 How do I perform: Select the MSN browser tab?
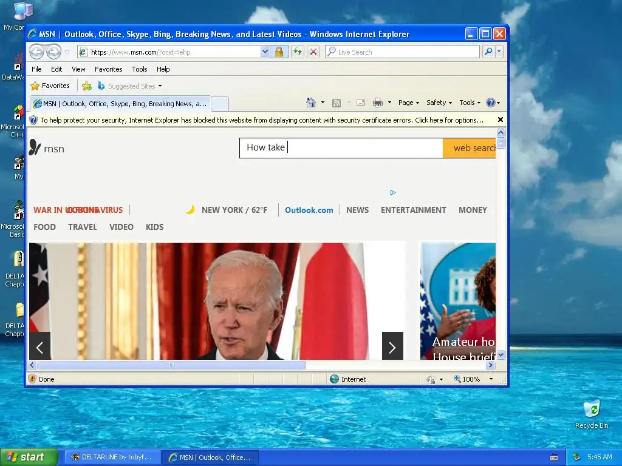(x=120, y=104)
